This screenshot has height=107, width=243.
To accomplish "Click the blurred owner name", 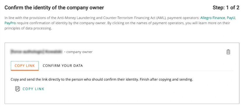I will point(37,52).
